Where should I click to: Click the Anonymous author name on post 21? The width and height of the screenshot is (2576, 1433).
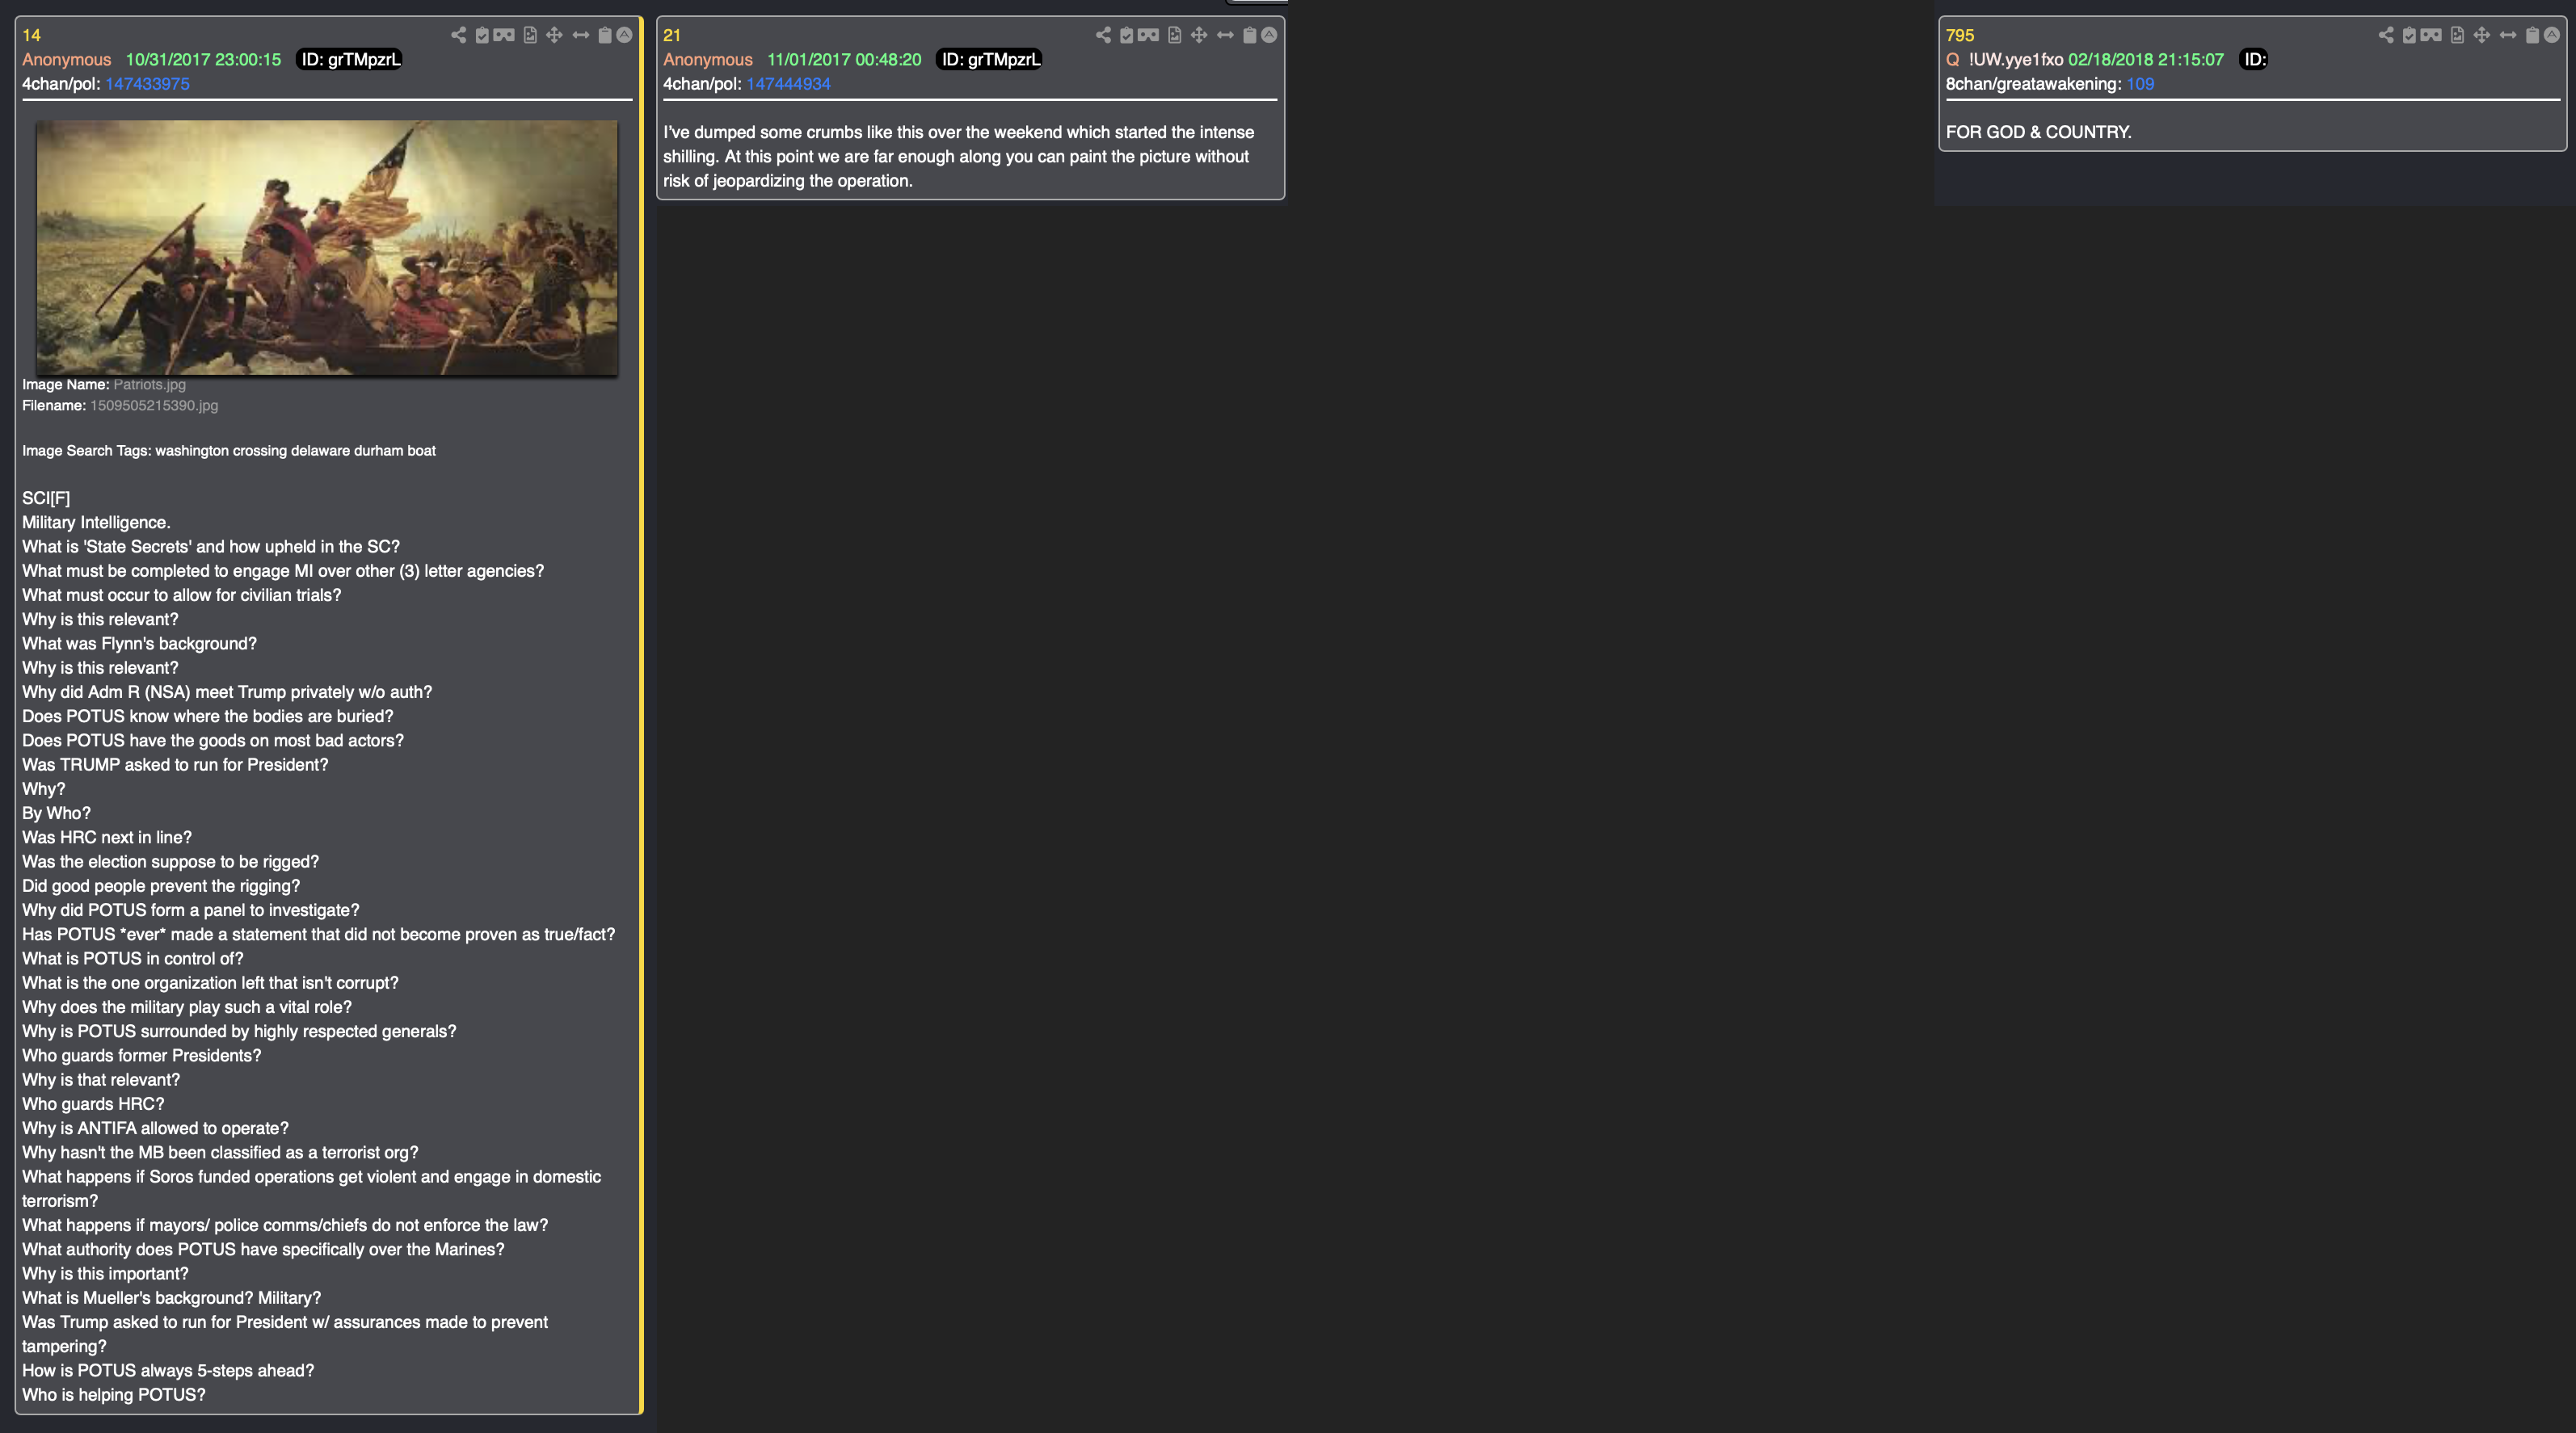pos(708,60)
